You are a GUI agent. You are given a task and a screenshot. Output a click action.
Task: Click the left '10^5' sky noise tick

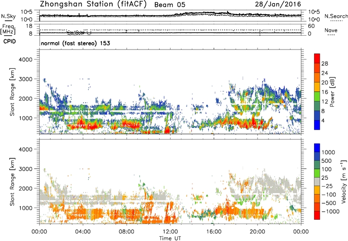click(x=27, y=12)
